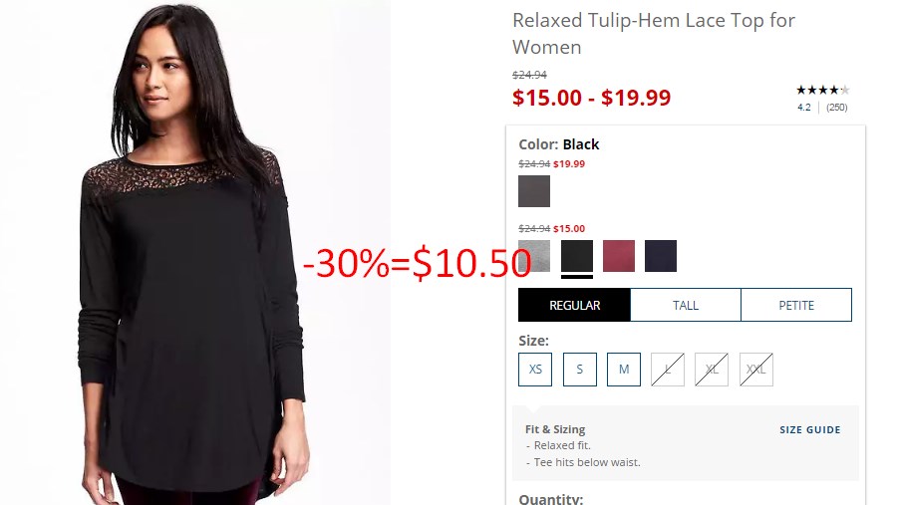The width and height of the screenshot is (897, 505).
Task: Open the SIZE GUIDE link
Action: point(810,430)
